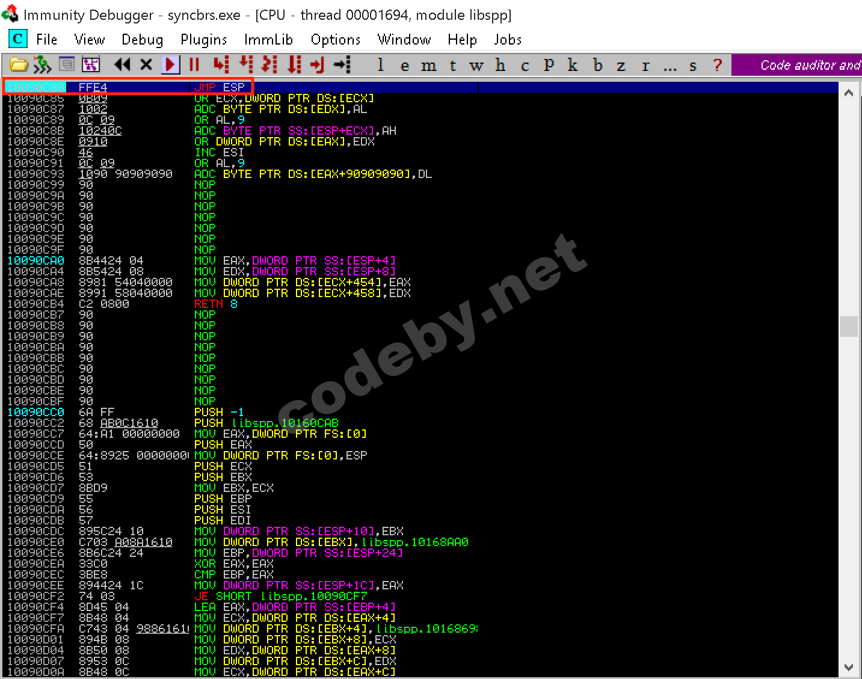This screenshot has width=862, height=679.
Task: Select the RETN 8 instruction
Action: pos(216,304)
